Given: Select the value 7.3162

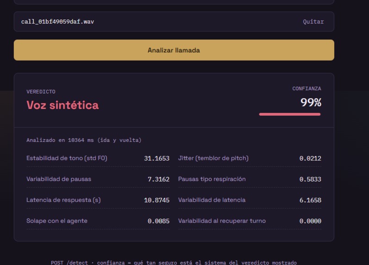Looking at the screenshot, I should tap(159, 179).
